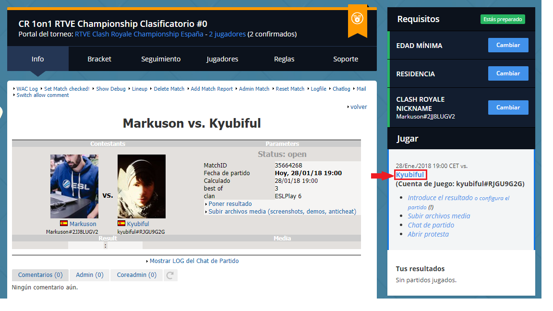Click game account text kyubiful#RJGU9G2G under photo
Screen dimensions: 553x311
pyautogui.click(x=141, y=232)
